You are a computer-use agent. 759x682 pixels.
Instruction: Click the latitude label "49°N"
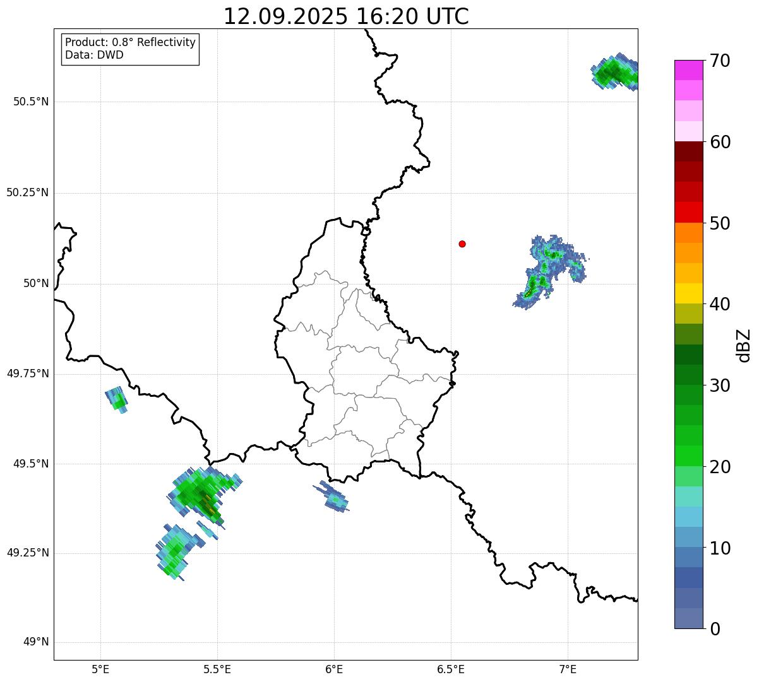click(x=36, y=642)
